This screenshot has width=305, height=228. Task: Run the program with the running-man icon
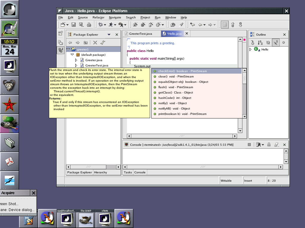click(x=111, y=25)
